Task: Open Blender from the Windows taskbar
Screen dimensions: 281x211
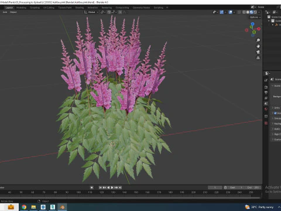Action: 63,207
